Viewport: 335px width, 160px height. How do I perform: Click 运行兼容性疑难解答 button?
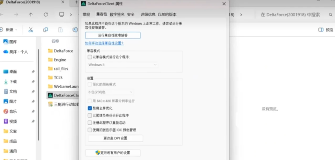[x=112, y=35]
